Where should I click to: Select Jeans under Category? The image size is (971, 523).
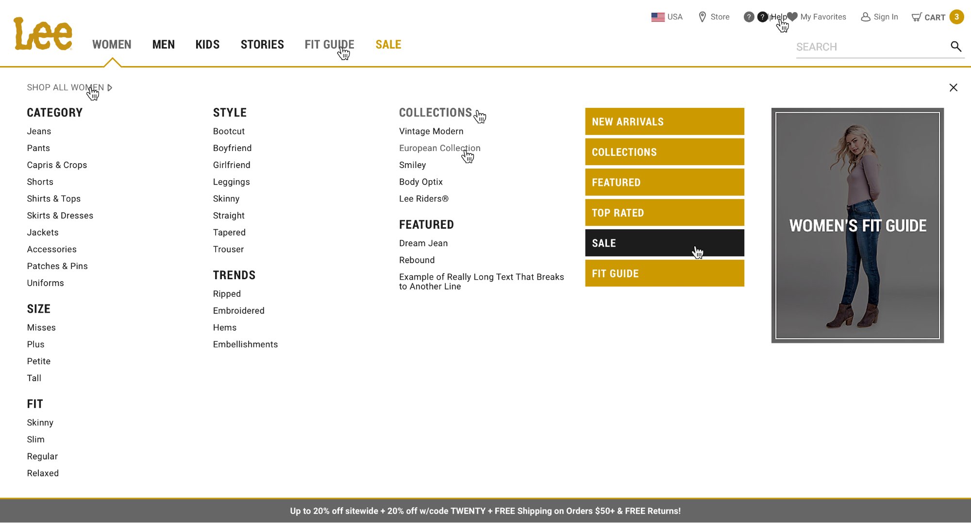39,131
